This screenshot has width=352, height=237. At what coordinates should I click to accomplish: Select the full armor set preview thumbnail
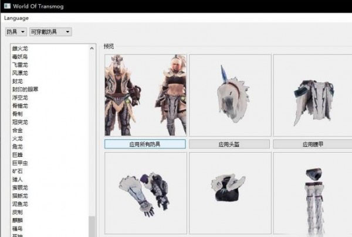pyautogui.click(x=145, y=95)
